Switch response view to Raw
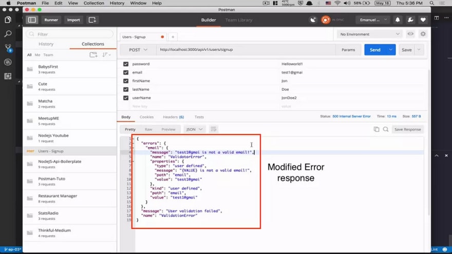The image size is (452, 254). [148, 129]
